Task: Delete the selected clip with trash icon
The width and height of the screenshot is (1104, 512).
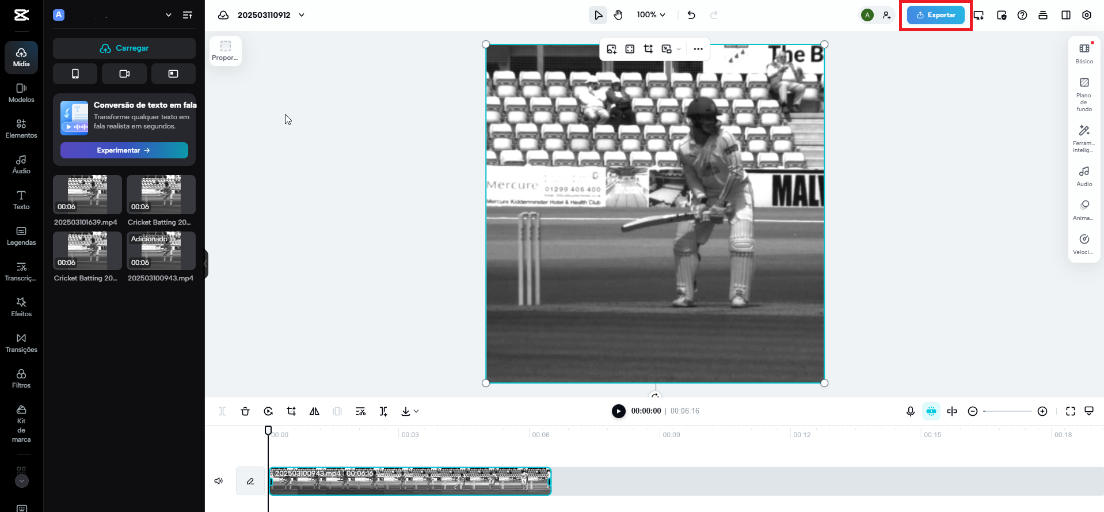Action: tap(245, 411)
